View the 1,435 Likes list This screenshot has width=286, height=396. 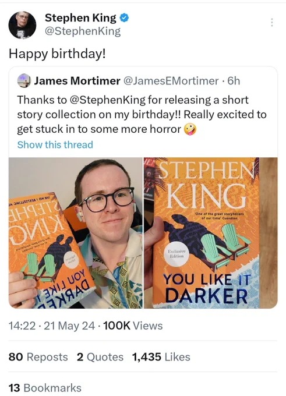(x=161, y=357)
